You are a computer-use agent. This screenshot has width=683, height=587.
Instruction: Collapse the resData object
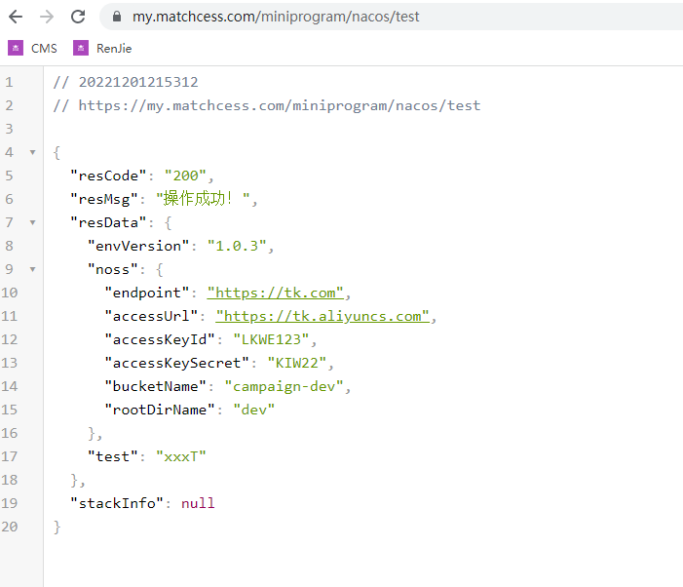tap(32, 223)
